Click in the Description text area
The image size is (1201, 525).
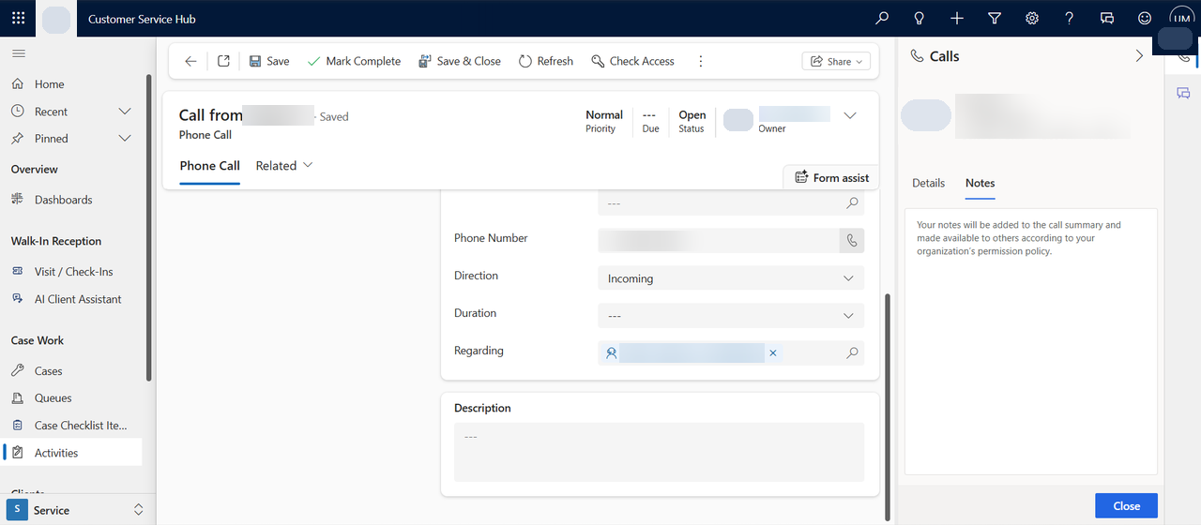coord(659,452)
